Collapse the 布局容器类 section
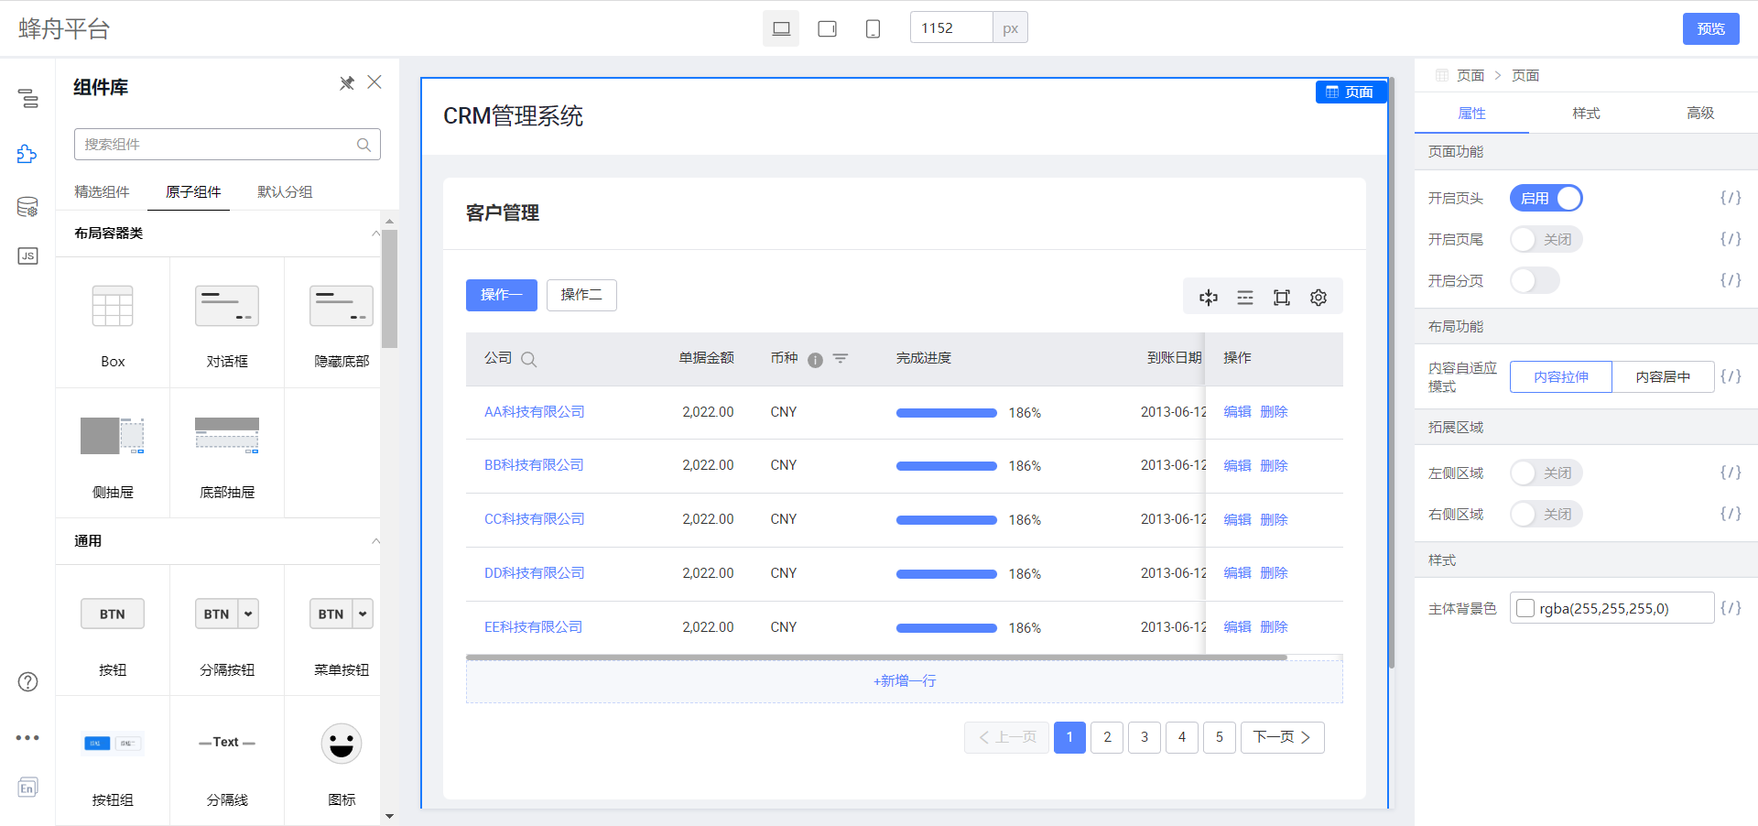Screen dimensions: 1758x826 (375, 234)
